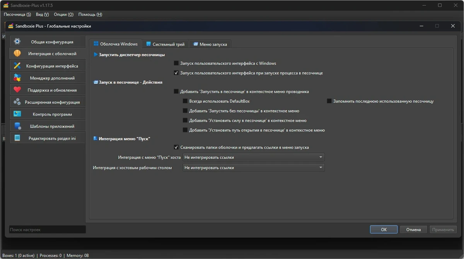Viewport: 464px width, 259px height.
Task: Open Конфигурация интерфейса settings page
Action: [x=48, y=66]
